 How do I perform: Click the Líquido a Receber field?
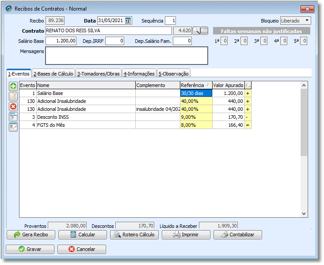(x=218, y=226)
